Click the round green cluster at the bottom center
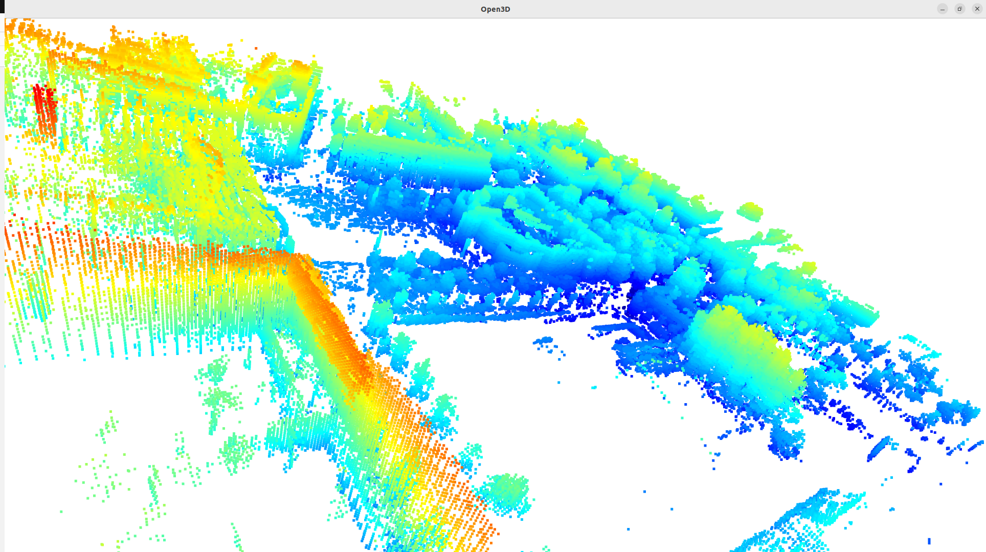Image resolution: width=986 pixels, height=552 pixels. coord(506,494)
